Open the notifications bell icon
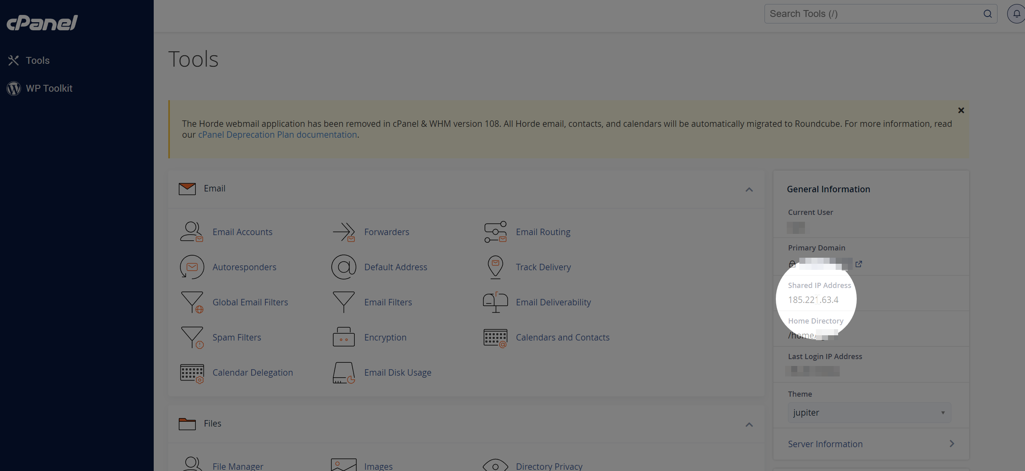1025x471 pixels. (1017, 14)
